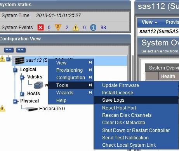Click the Vdisks tree label
Screen dimensions: 179x151
tap(35, 77)
